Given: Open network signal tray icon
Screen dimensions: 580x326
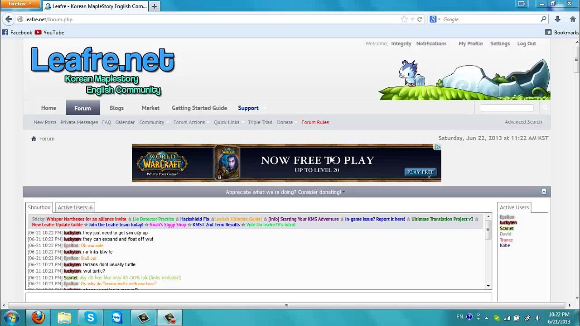Looking at the screenshot, I should (x=507, y=317).
